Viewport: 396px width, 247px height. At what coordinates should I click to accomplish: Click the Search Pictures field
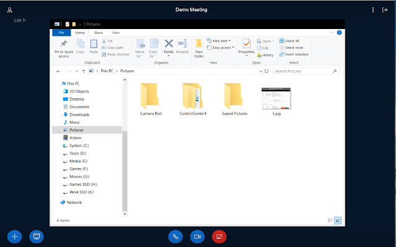(306, 72)
